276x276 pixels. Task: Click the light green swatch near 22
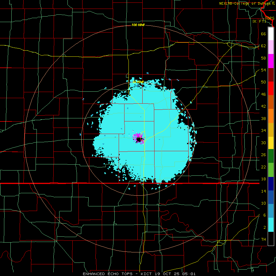(x=271, y=170)
